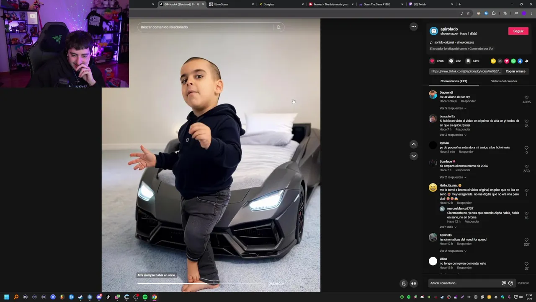Open the three-dot video options menu
The height and width of the screenshot is (302, 536).
coord(414,26)
